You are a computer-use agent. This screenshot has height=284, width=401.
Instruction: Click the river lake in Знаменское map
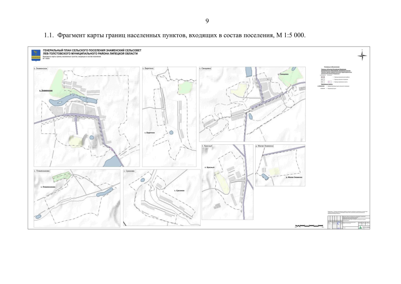point(71,99)
